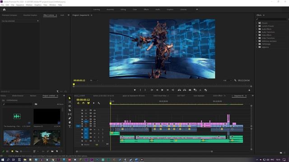Open the Sequence menu
289x162 pixels.
click(20, 5)
